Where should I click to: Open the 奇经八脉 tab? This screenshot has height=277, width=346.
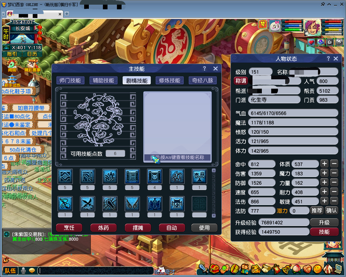[203, 81]
